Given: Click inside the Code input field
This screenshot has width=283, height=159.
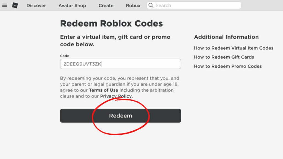Looking at the screenshot, I should click(120, 64).
